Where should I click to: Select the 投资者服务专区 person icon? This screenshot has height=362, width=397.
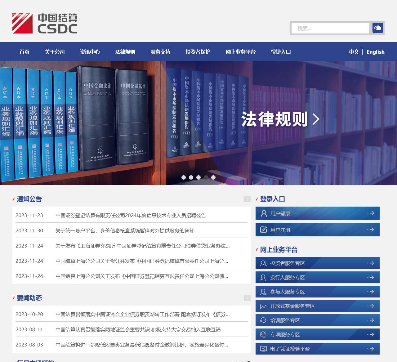[263, 263]
